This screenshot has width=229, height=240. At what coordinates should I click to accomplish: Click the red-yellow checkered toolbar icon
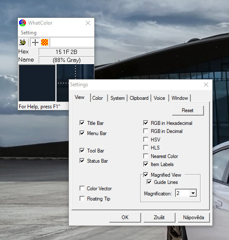(x=45, y=42)
